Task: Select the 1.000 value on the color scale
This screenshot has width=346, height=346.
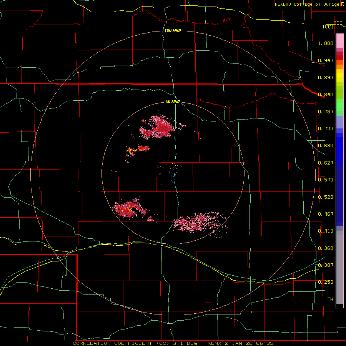Action: click(326, 43)
